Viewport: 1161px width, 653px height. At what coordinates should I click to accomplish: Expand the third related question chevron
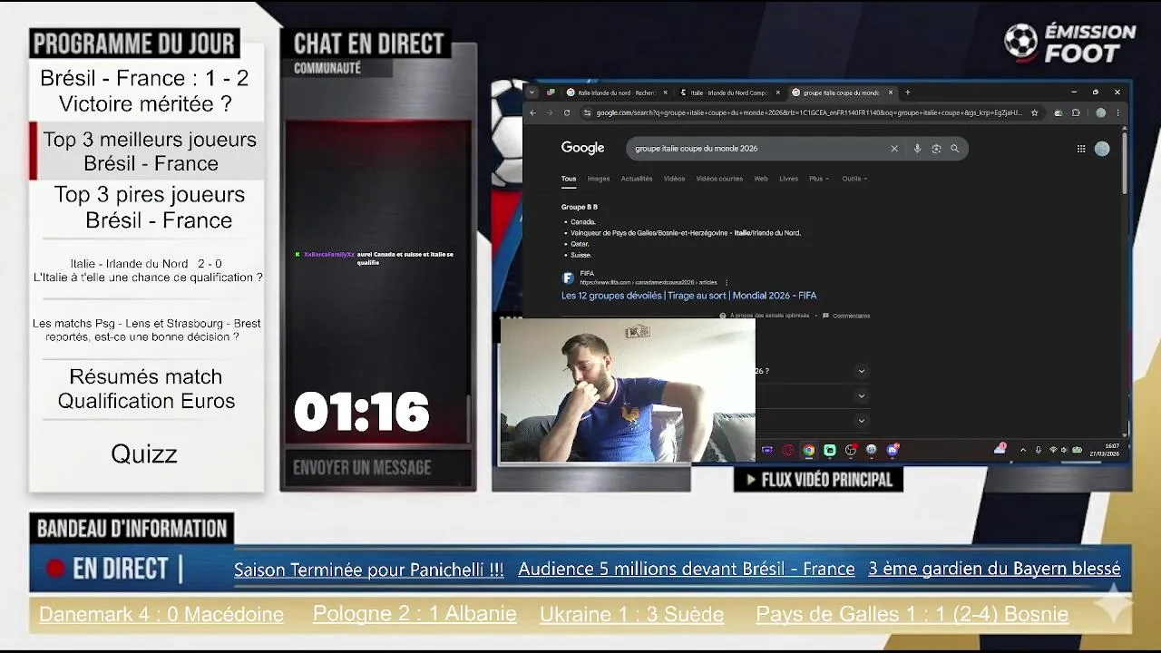coord(862,420)
